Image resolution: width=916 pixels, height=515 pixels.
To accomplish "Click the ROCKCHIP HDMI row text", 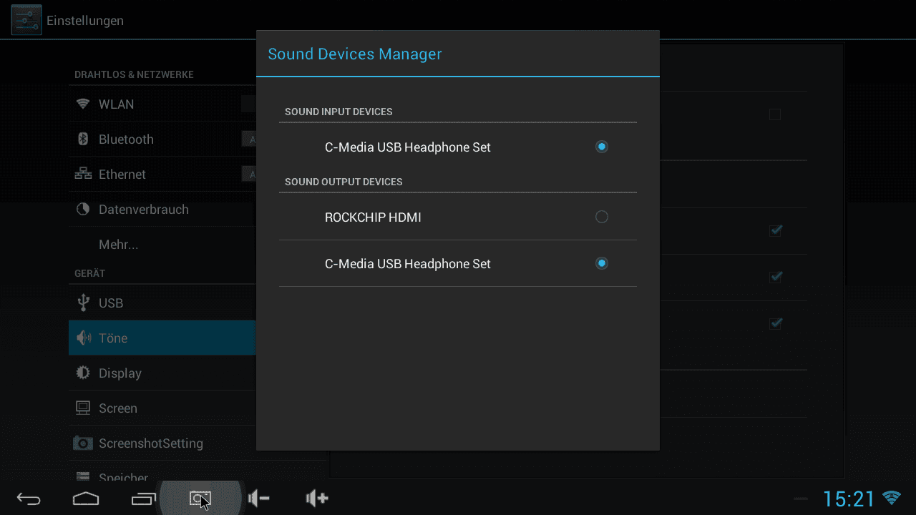I will click(373, 217).
